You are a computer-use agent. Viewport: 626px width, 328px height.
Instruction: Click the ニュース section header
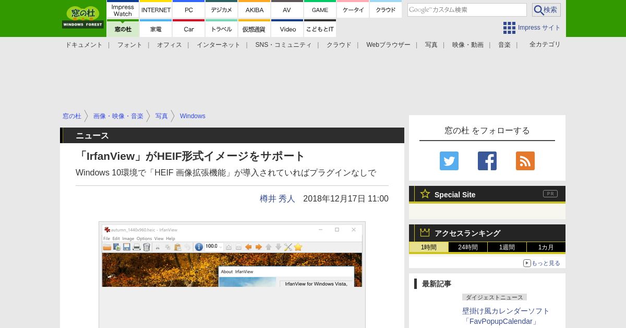click(232, 135)
